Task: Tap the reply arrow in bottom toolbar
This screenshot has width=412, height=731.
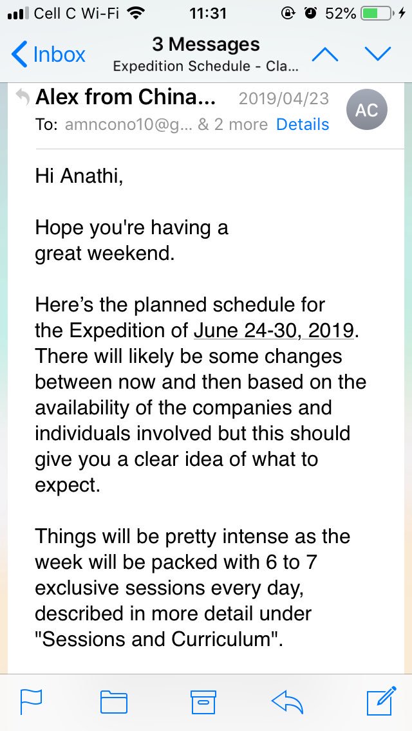Action: (x=287, y=701)
